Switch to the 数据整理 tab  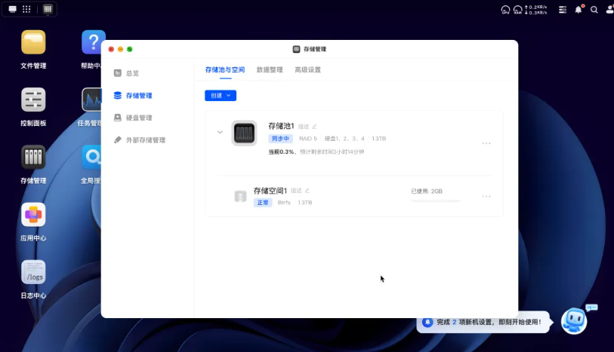(x=270, y=69)
